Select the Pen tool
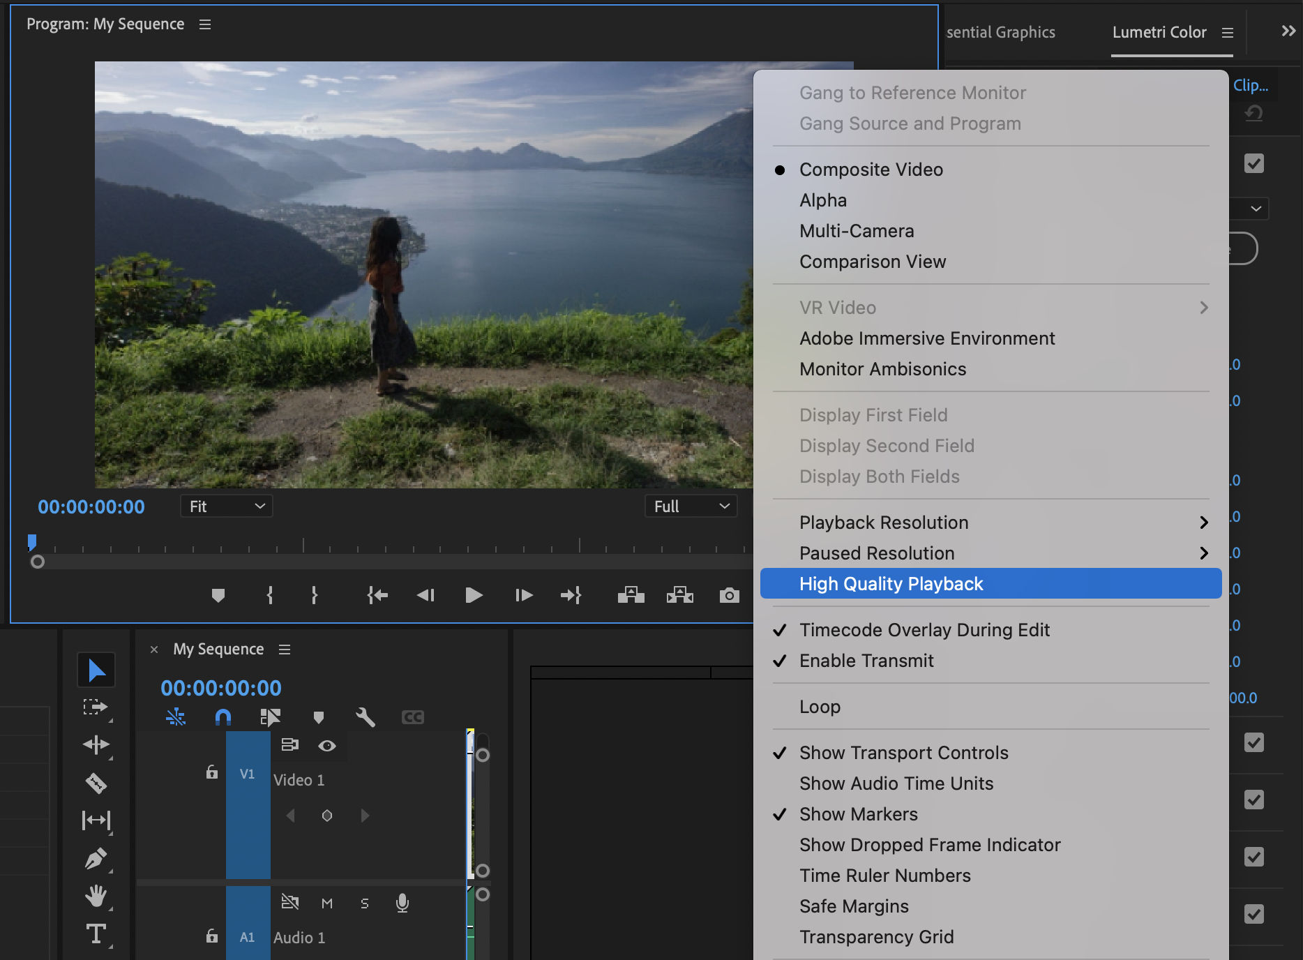This screenshot has height=960, width=1303. click(96, 858)
